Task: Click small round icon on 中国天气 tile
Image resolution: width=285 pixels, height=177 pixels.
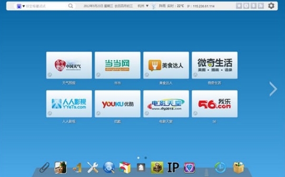Action: point(50,75)
